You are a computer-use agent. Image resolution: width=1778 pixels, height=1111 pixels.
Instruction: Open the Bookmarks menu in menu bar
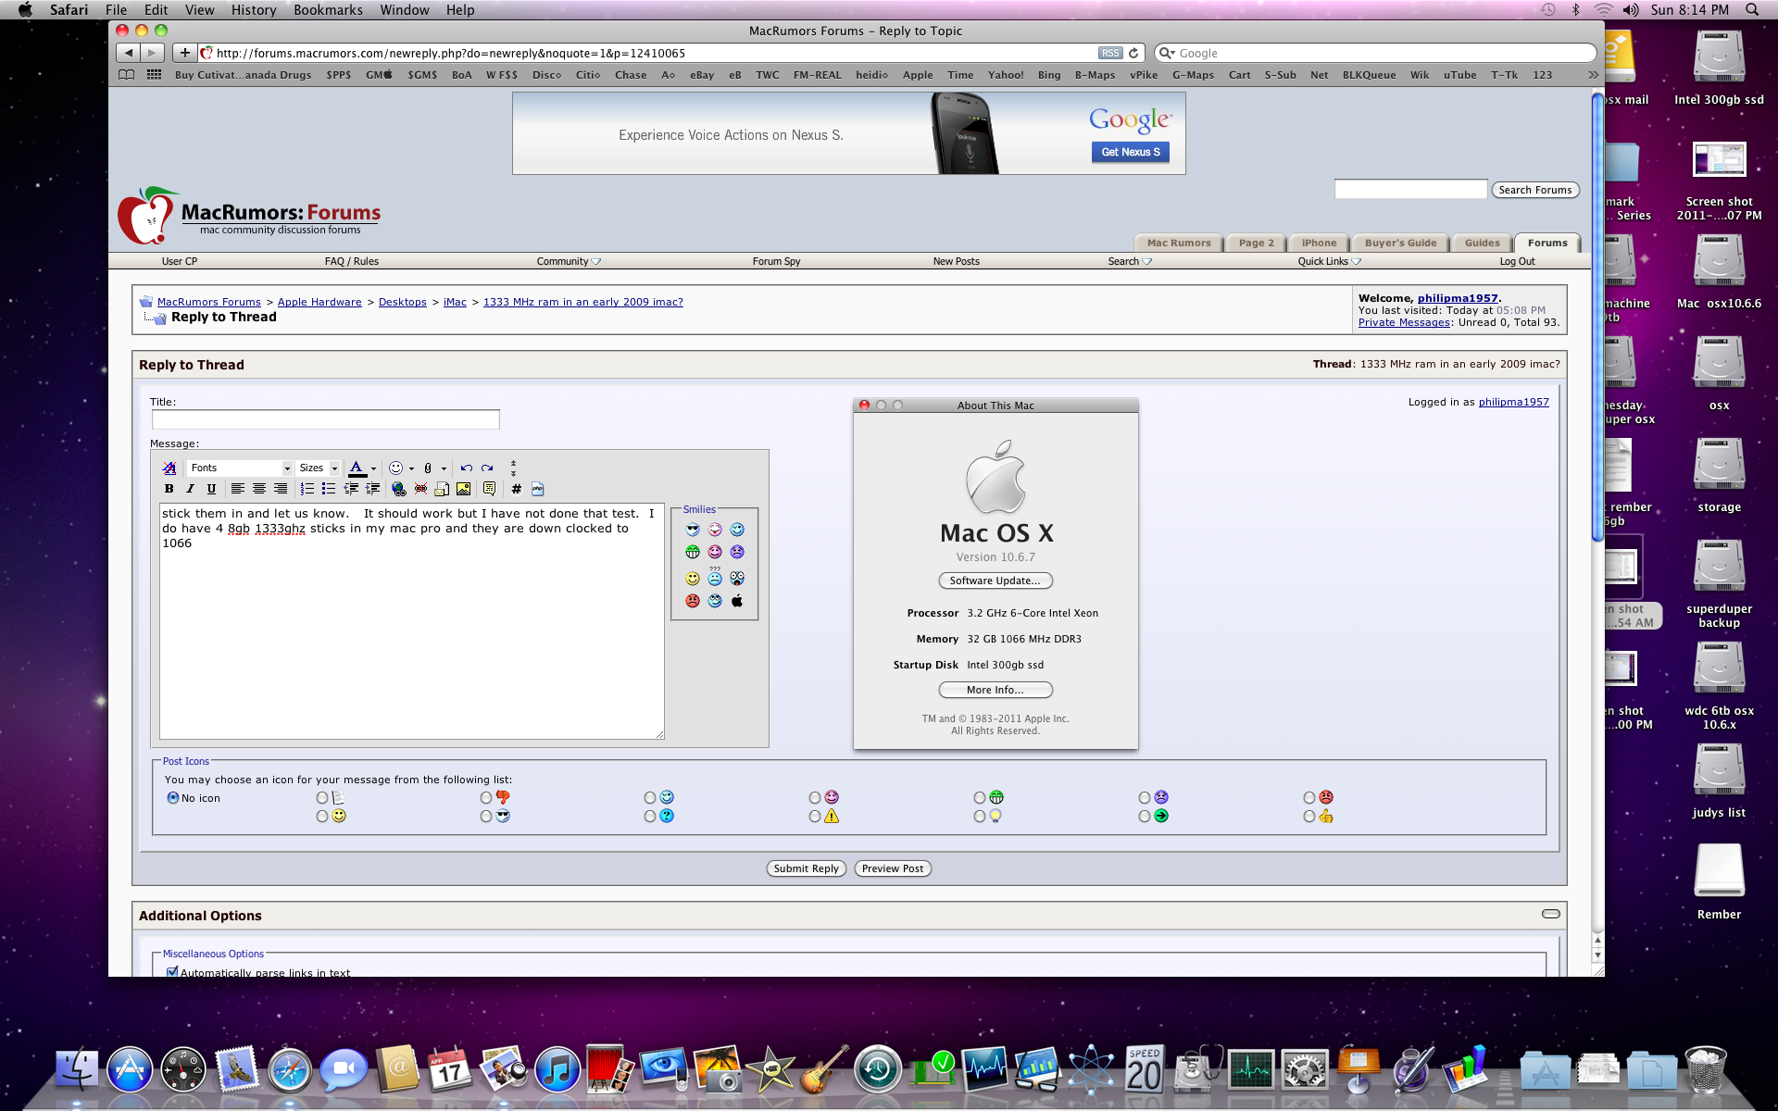tap(328, 10)
